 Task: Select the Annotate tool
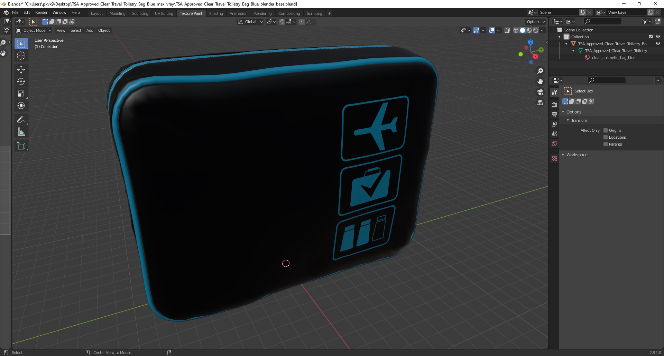(21, 120)
